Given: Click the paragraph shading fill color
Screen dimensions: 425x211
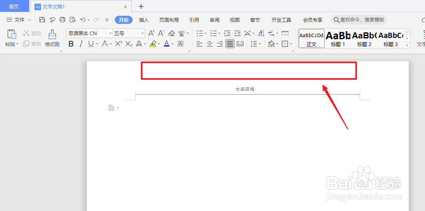Looking at the screenshot, I should [271, 44].
